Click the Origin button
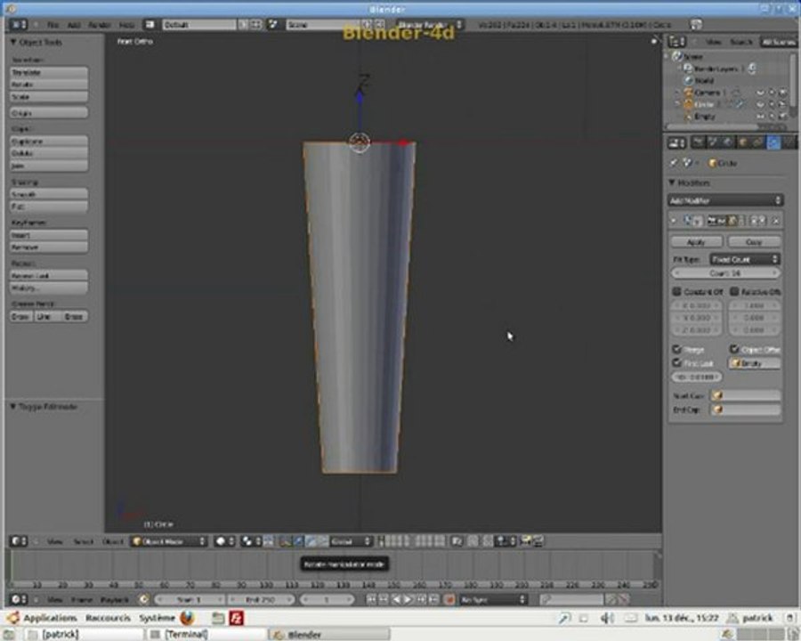Viewport: 801px width, 641px height. [49, 113]
